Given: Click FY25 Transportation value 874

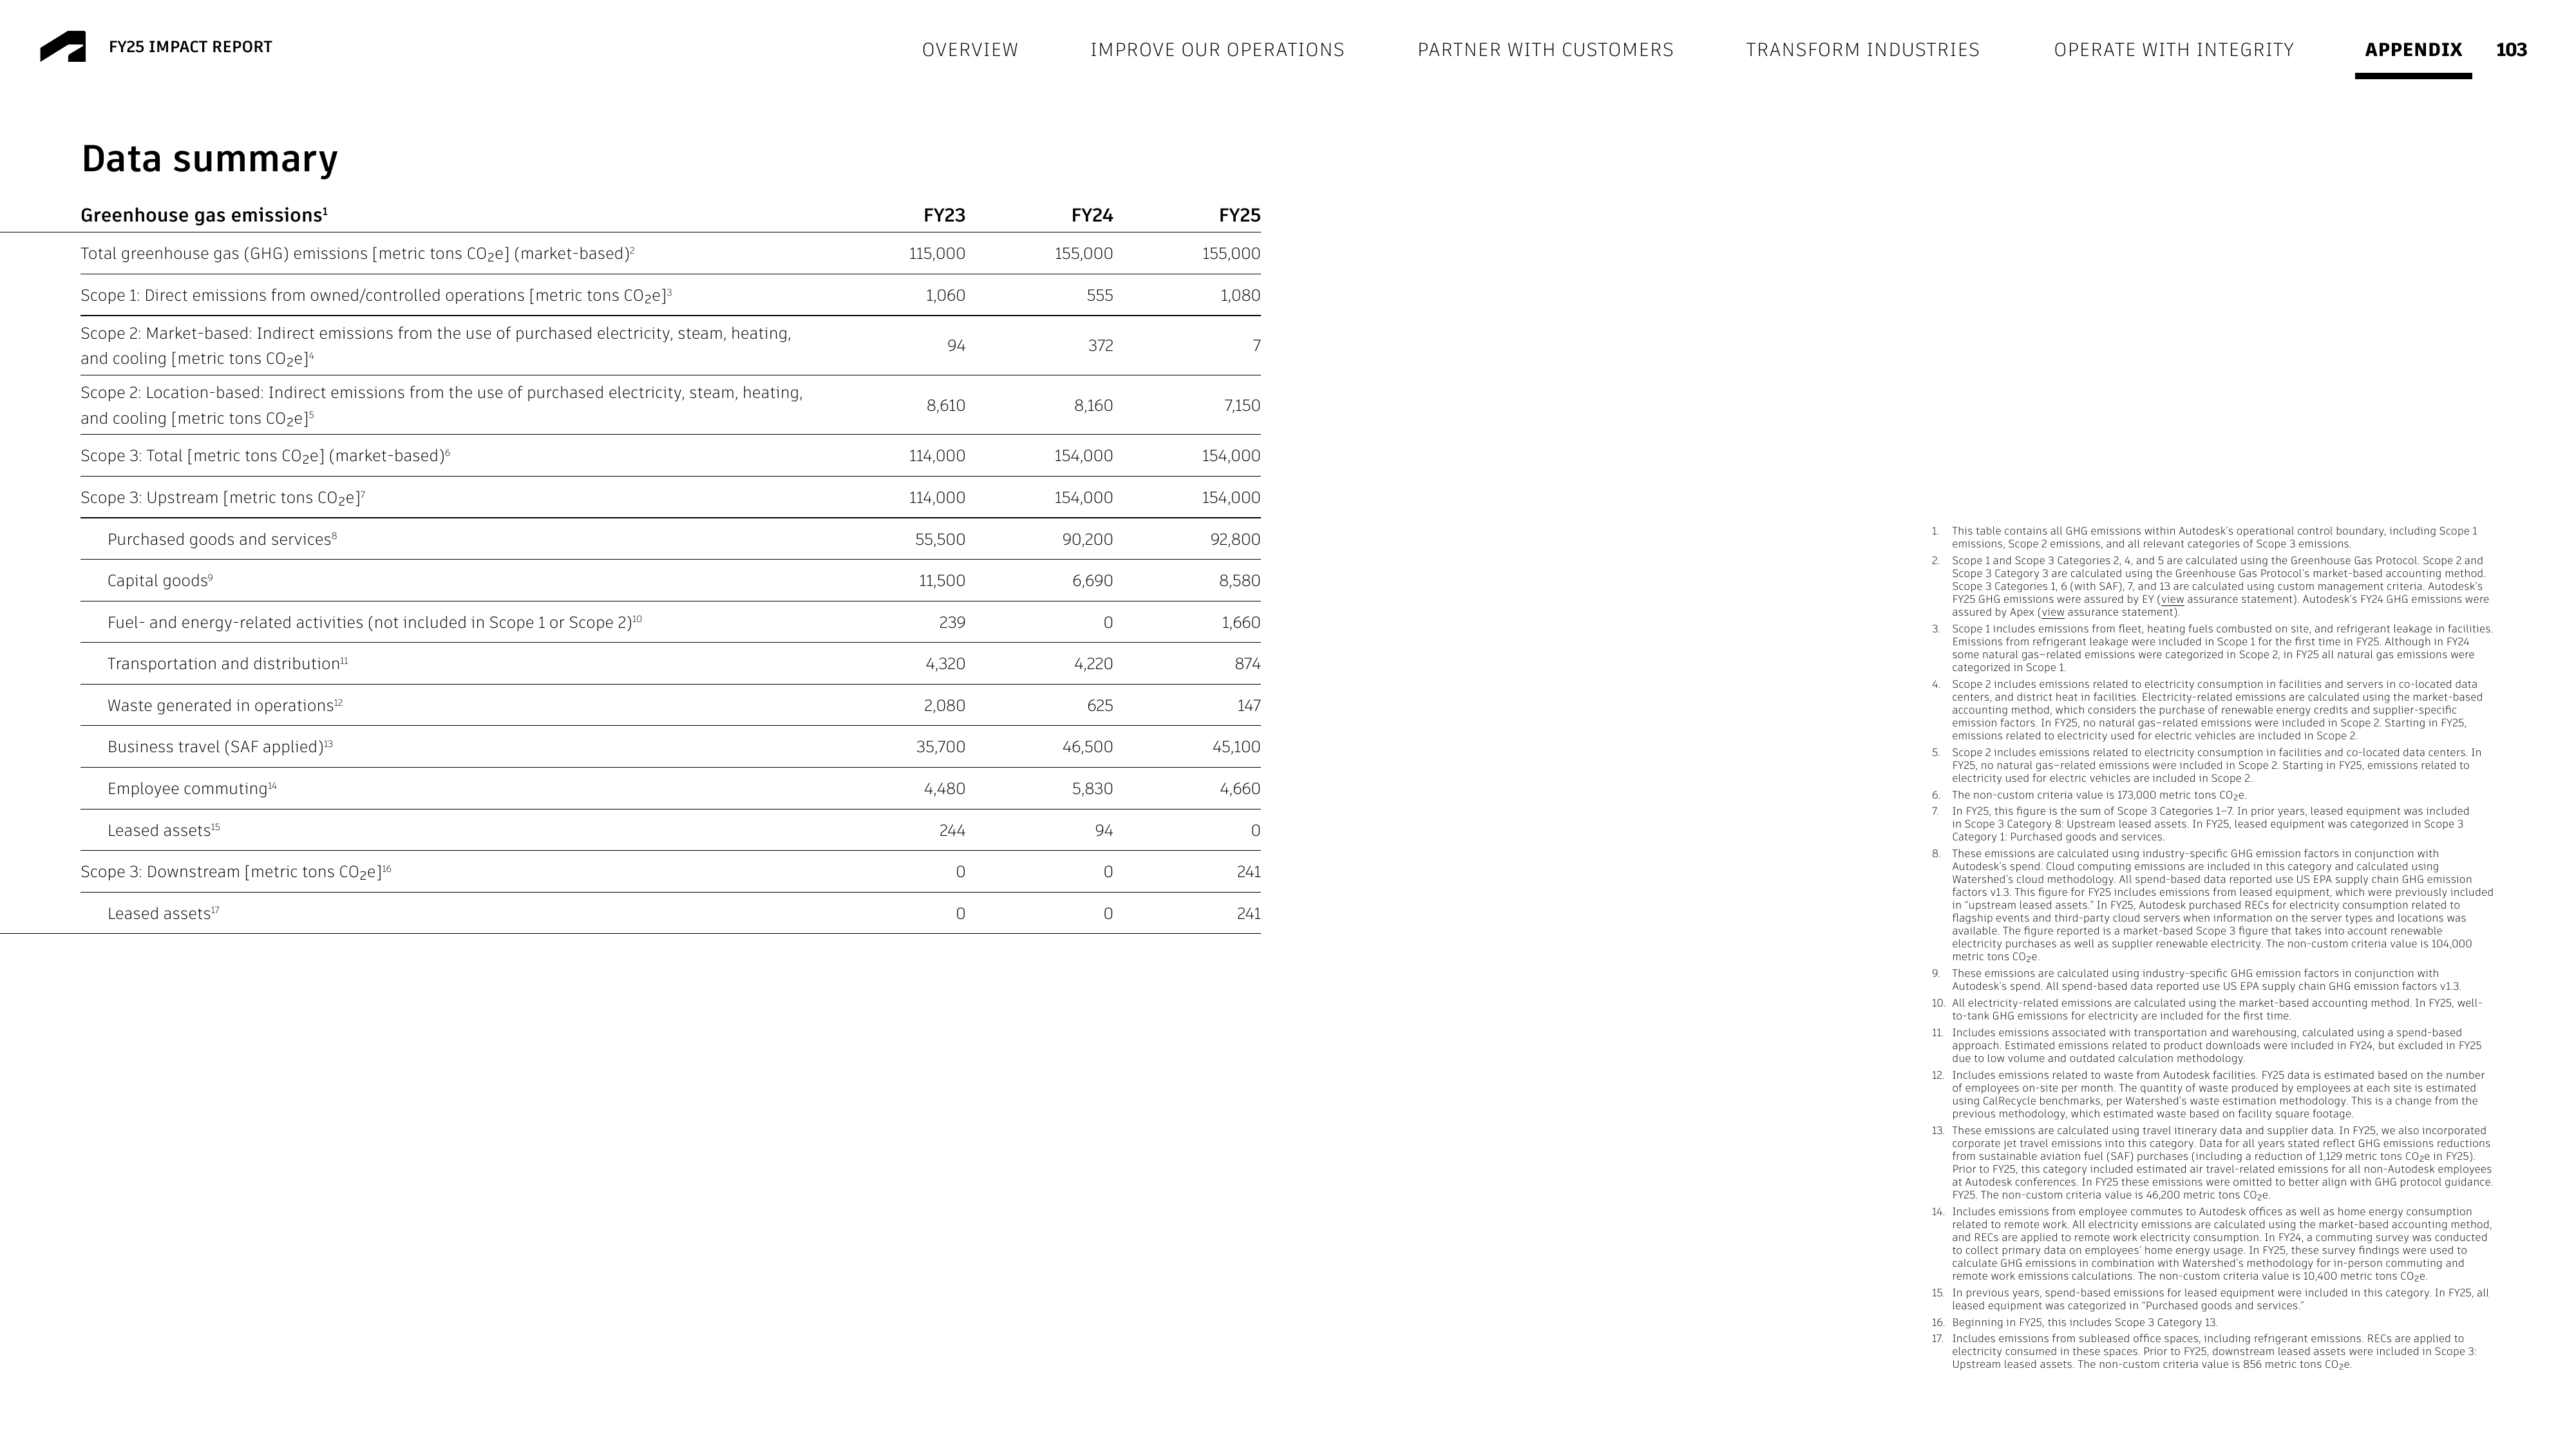Looking at the screenshot, I should 1247,664.
